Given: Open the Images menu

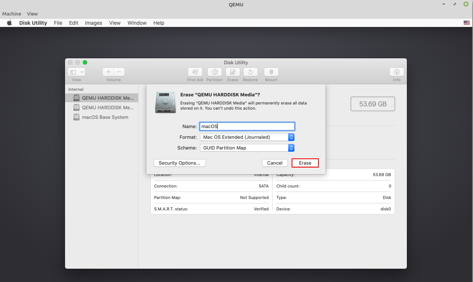Looking at the screenshot, I should [93, 23].
